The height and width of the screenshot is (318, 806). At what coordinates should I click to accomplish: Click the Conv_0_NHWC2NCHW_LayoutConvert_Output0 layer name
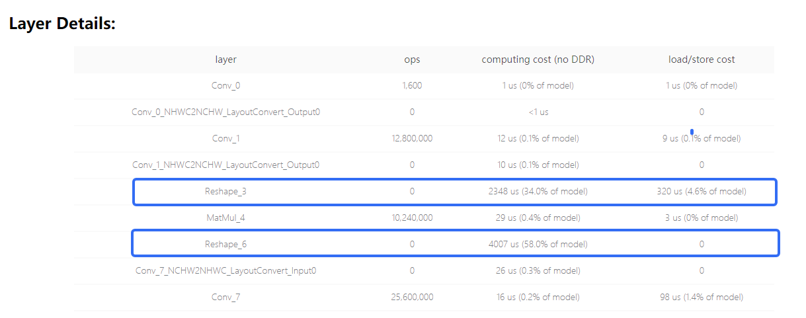225,112
